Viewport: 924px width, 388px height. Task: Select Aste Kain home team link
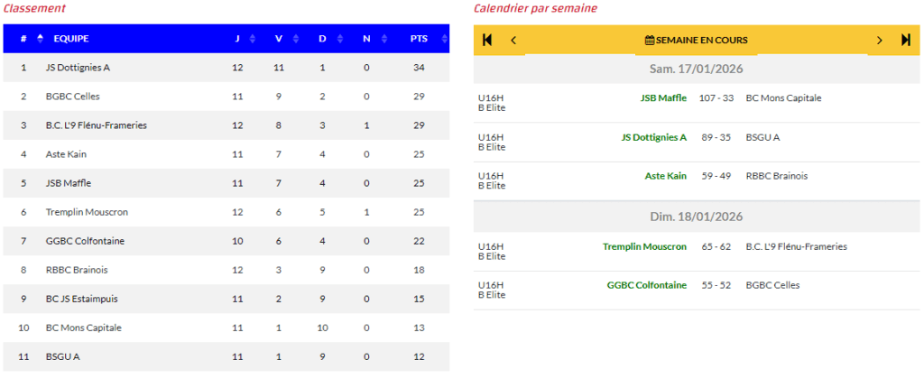pyautogui.click(x=665, y=176)
